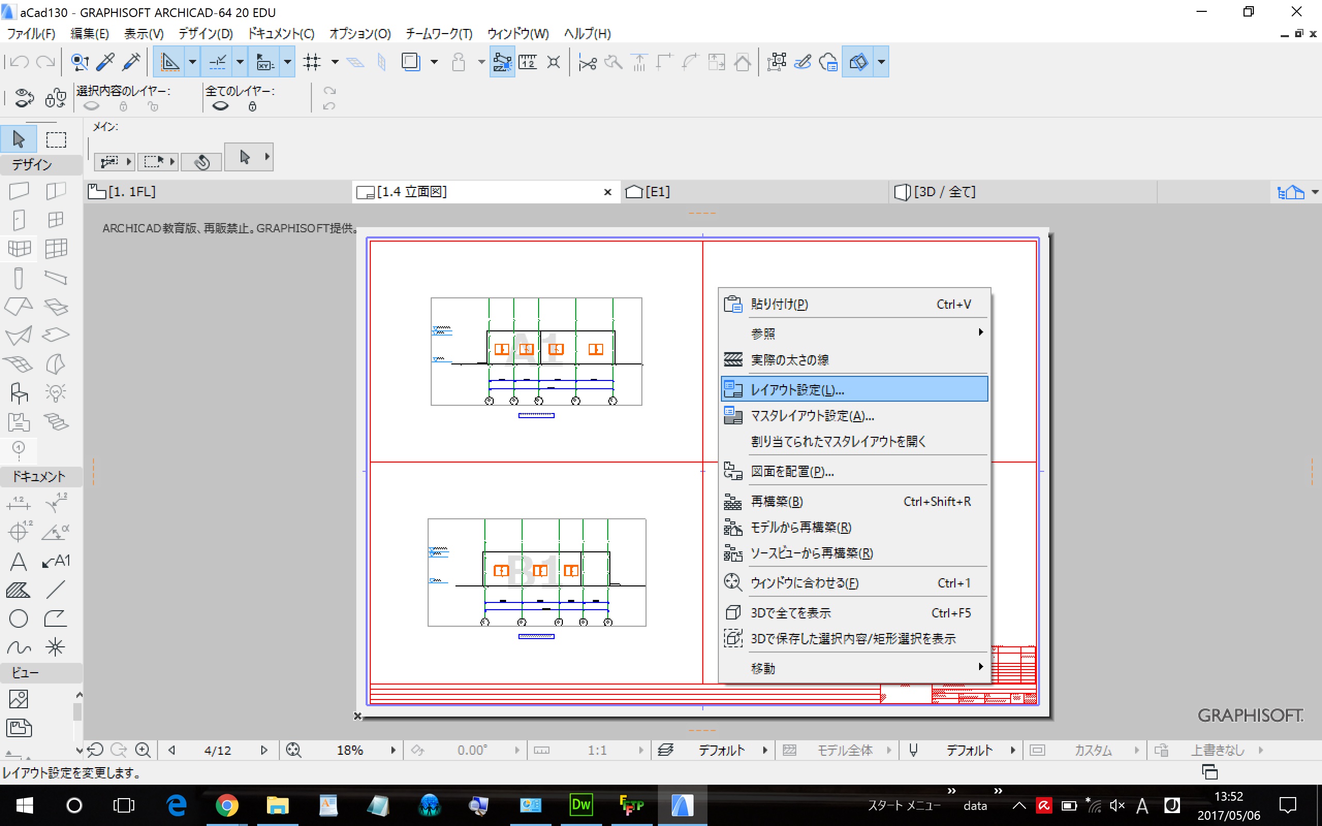The image size is (1322, 826).
Task: Select the Lamp tool in Design
Action: pos(56,393)
